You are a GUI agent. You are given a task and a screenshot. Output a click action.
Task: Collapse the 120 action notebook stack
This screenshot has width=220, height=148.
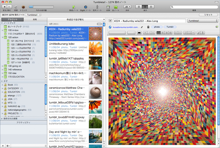coord(2,37)
